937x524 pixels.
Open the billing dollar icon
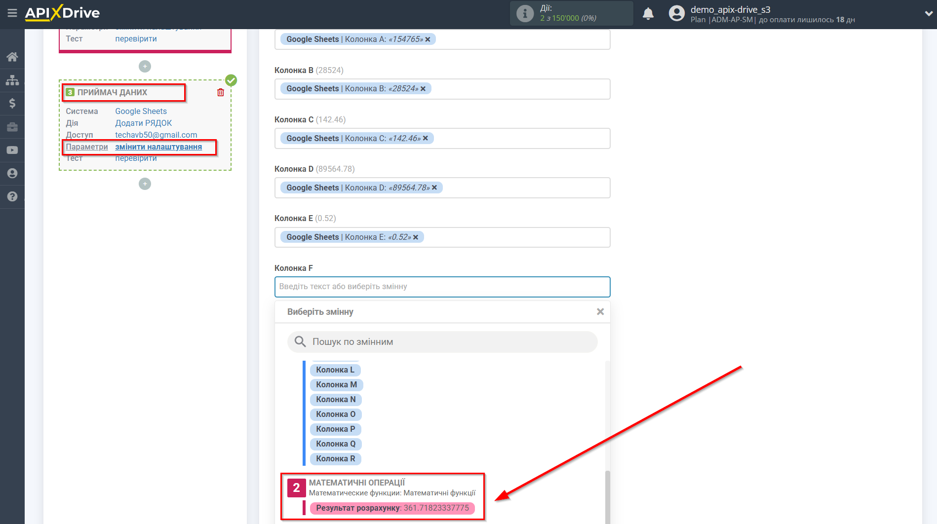(x=12, y=103)
